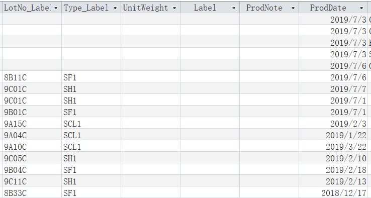371x198 pixels.
Task: Click the SH1 cell for lot 9C11C
Action: pyautogui.click(x=91, y=182)
